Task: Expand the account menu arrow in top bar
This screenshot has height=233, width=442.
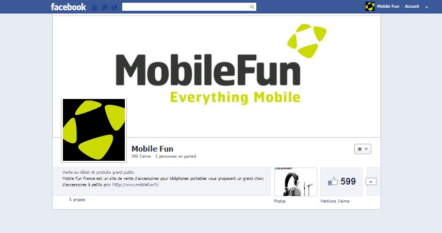Action: 427,7
